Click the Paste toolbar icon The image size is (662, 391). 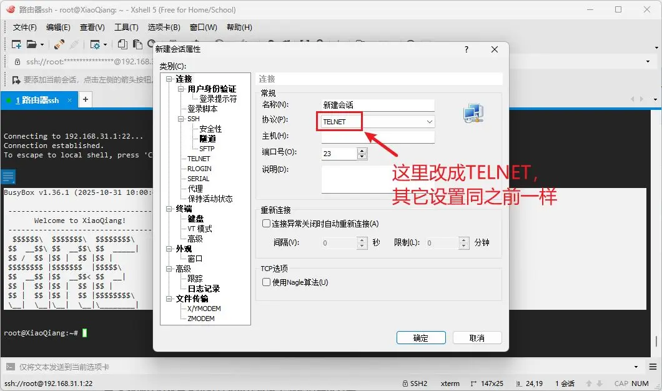pyautogui.click(x=137, y=44)
